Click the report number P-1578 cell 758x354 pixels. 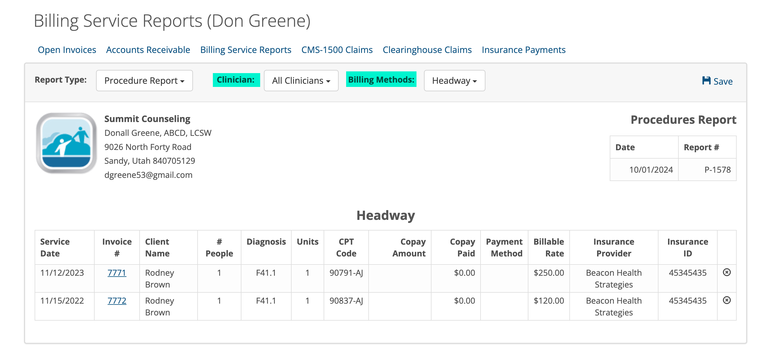click(707, 170)
